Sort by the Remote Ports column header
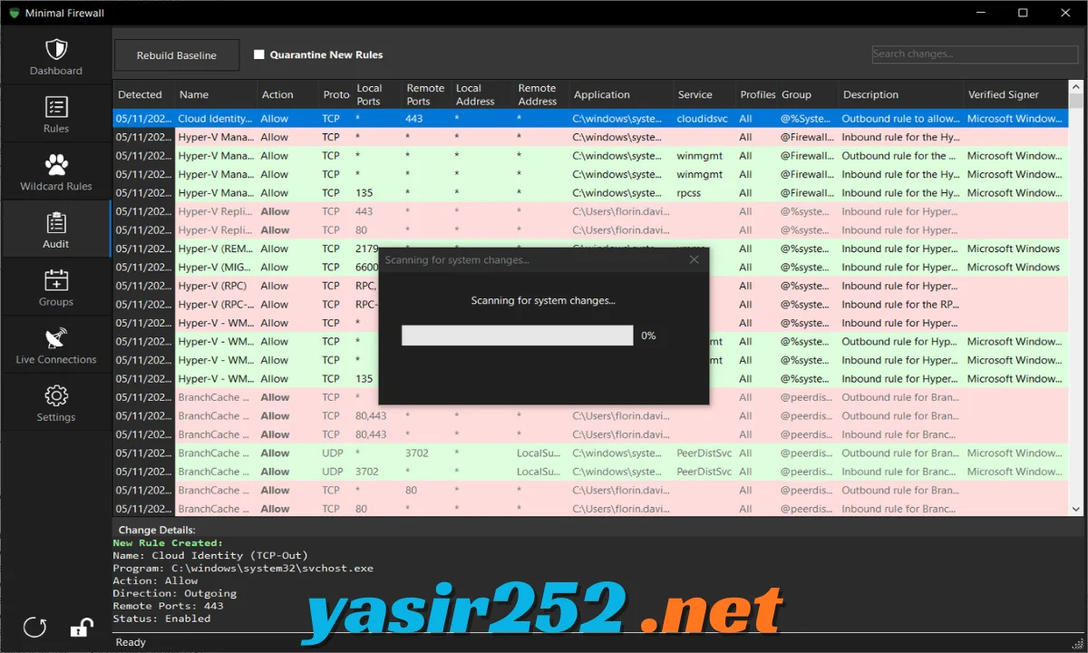The image size is (1088, 653). pos(426,94)
